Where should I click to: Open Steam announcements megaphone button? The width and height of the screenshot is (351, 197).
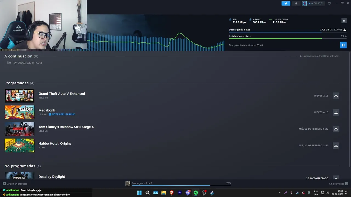point(286,3)
